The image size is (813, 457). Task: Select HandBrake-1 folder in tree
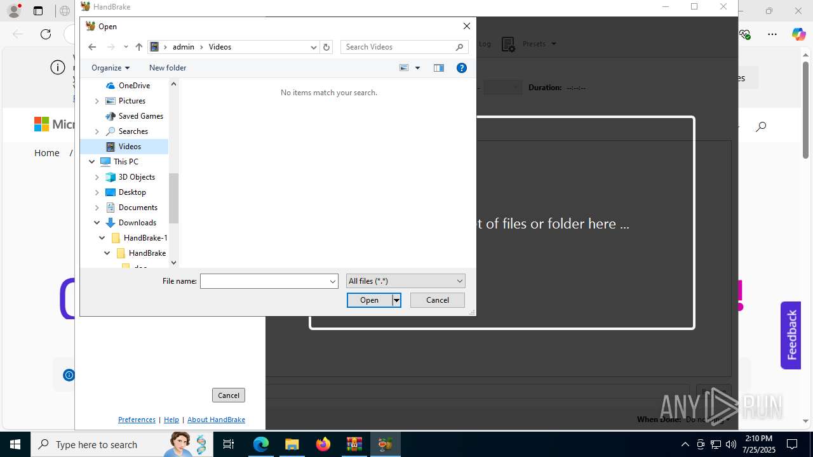coord(145,238)
